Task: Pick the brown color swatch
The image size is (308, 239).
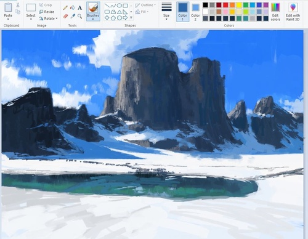Action: pos(219,12)
